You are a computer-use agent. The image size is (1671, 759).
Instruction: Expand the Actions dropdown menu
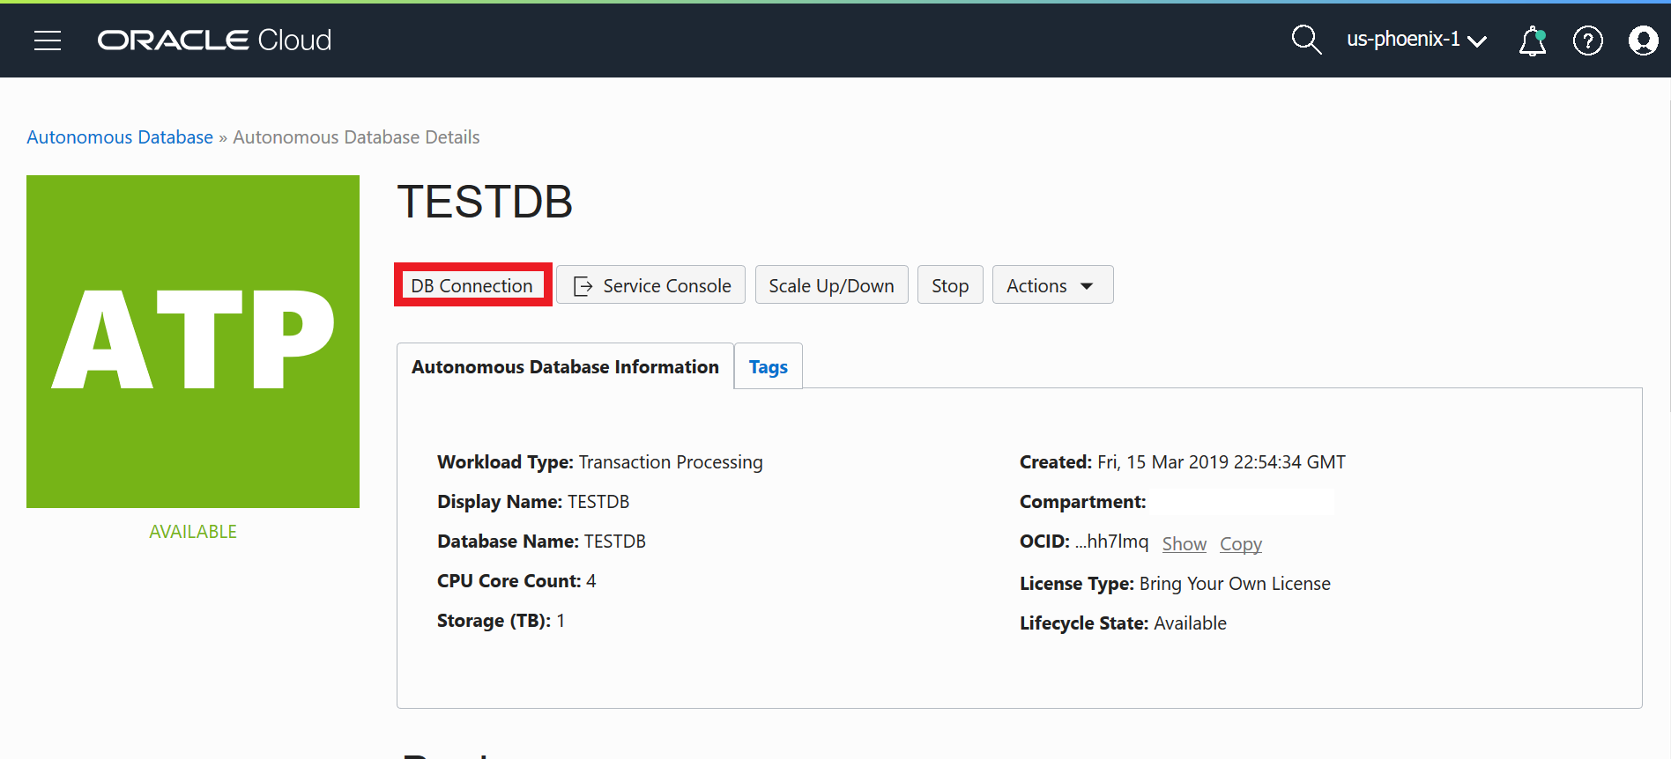click(x=1052, y=285)
